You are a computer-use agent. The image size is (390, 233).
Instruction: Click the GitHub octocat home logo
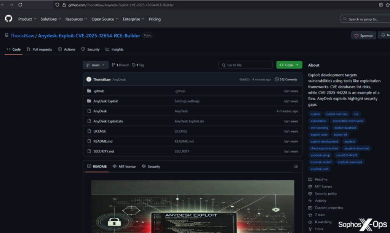[x=8, y=19]
